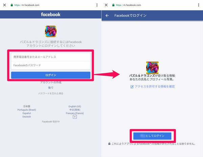Click the facebook logo header
Image resolution: width=203 pixels, height=157 pixels.
tap(51, 14)
